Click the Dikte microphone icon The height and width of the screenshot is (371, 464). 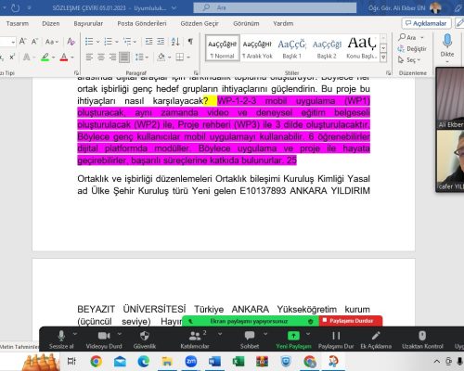tap(447, 41)
